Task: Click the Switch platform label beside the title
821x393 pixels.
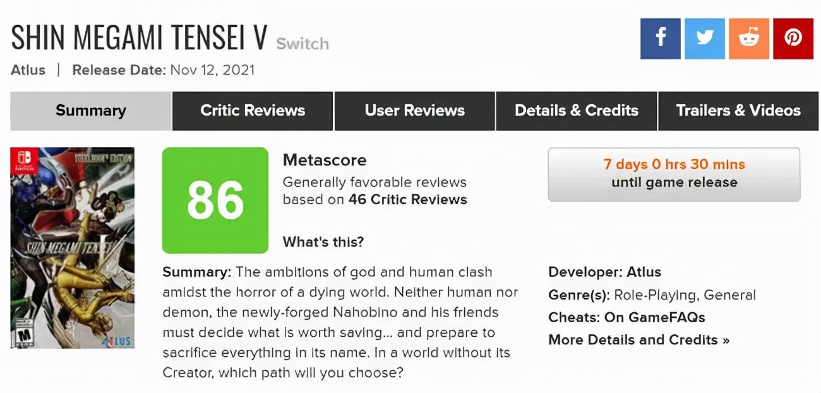Action: tap(303, 44)
